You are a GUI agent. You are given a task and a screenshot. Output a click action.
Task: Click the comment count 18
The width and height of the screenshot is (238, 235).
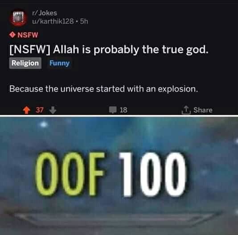(x=123, y=110)
